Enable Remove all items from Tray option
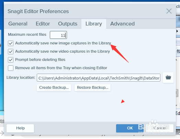The image size is (180, 139). (x=11, y=68)
